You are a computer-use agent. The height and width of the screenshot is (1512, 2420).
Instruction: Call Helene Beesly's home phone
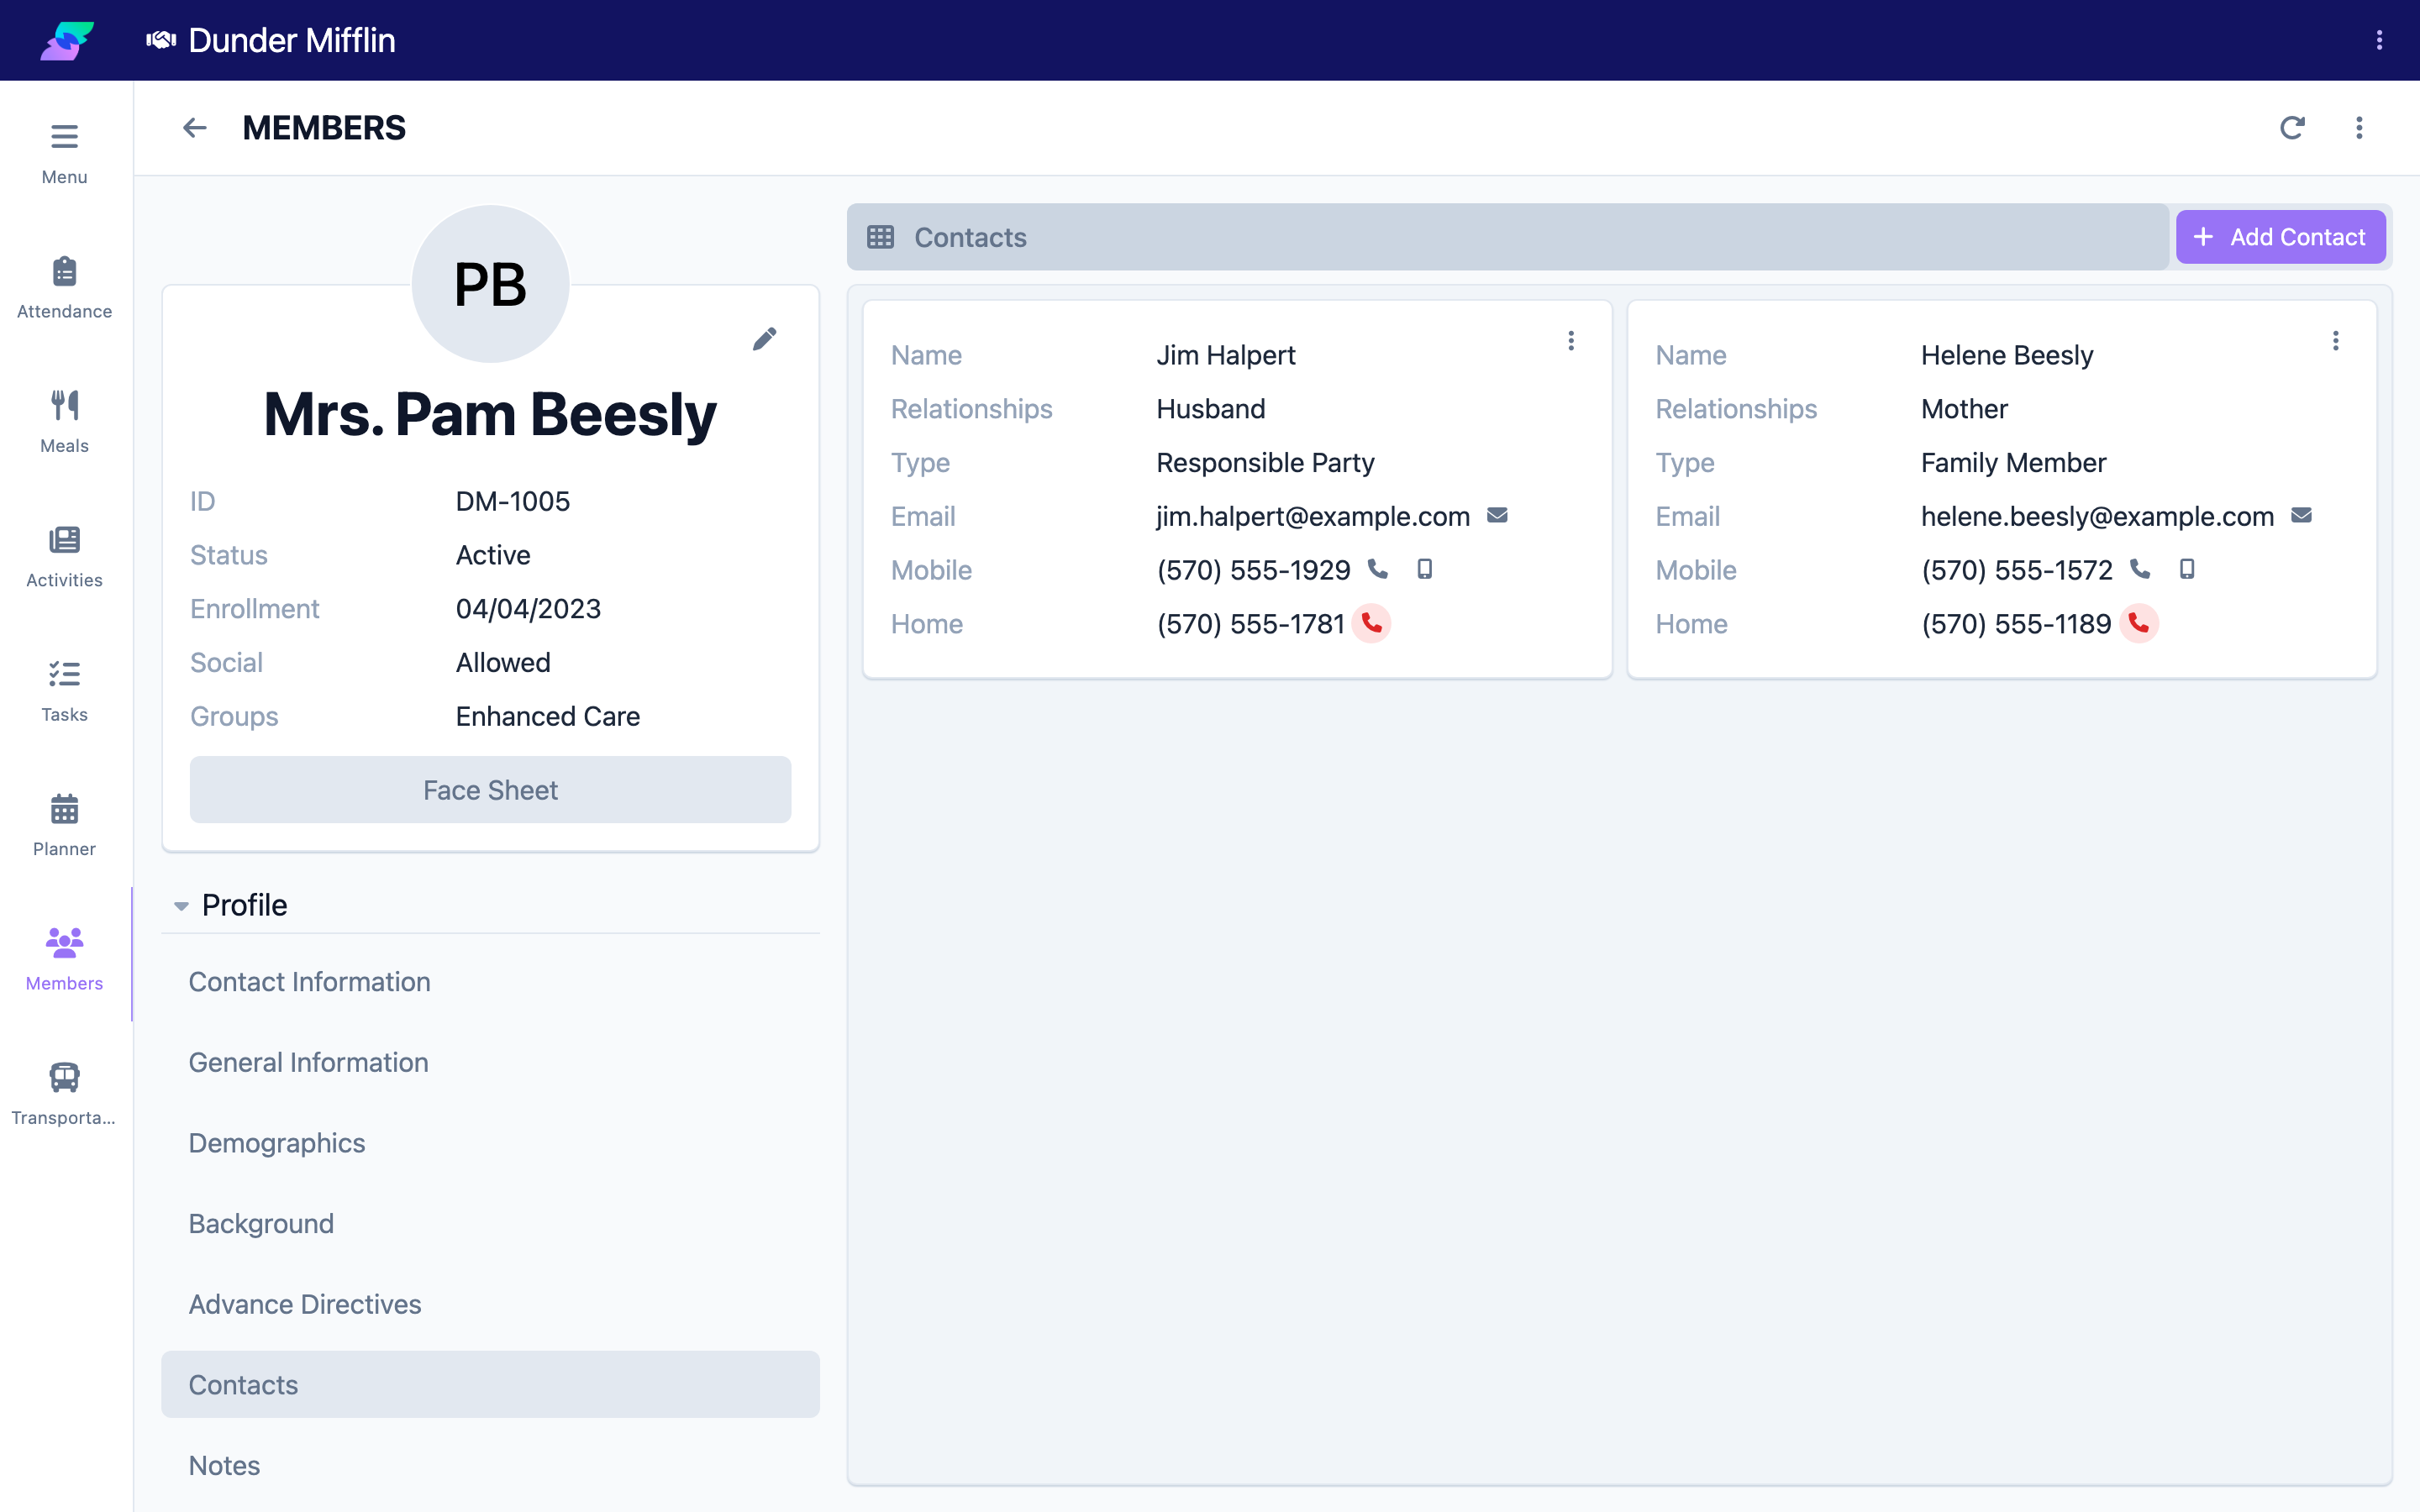[x=2138, y=623]
